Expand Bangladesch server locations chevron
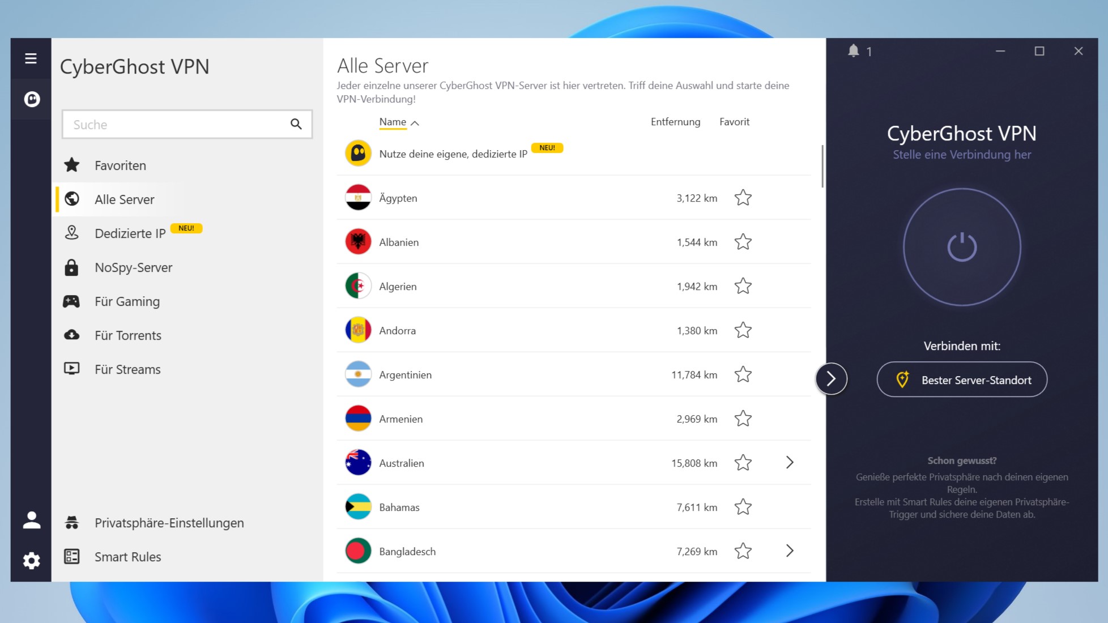Image resolution: width=1108 pixels, height=623 pixels. point(790,551)
